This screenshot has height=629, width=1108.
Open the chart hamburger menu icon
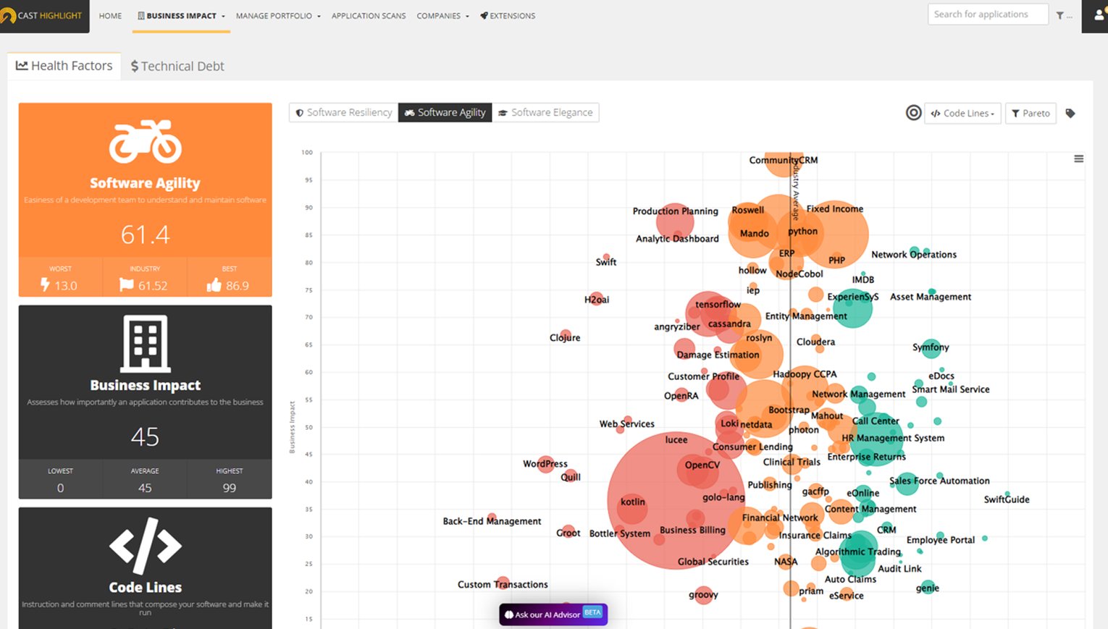[x=1078, y=159]
